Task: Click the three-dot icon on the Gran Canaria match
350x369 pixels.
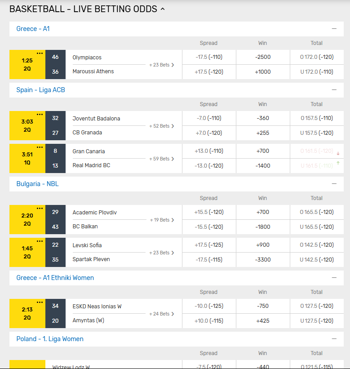Action: [40, 147]
